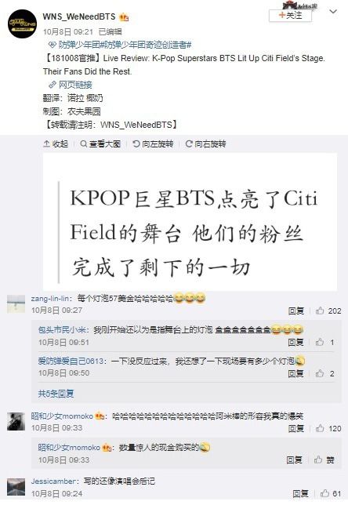Screen dimensions: 348x505
Task: Reply to zang-lin-lin's comment
Action: click(x=296, y=311)
